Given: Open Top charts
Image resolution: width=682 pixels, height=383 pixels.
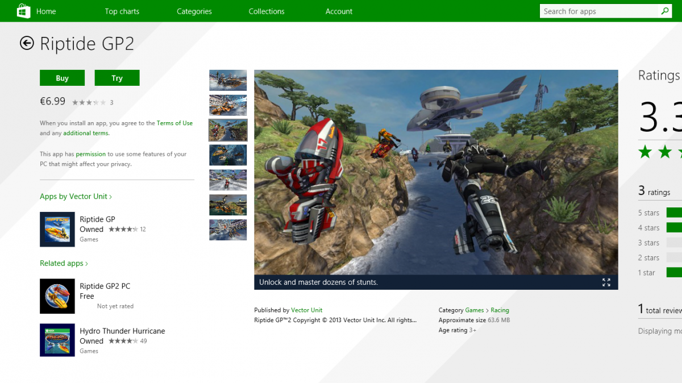Looking at the screenshot, I should pos(122,11).
